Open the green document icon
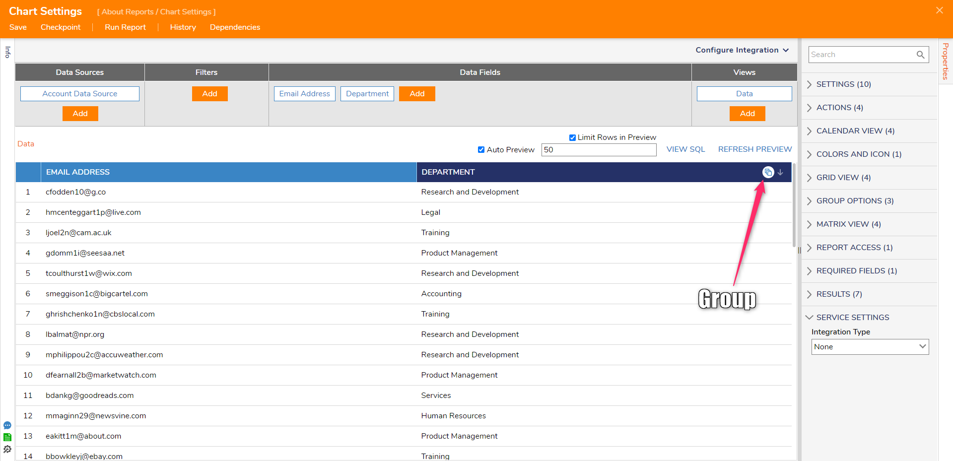The image size is (953, 461). point(7,437)
